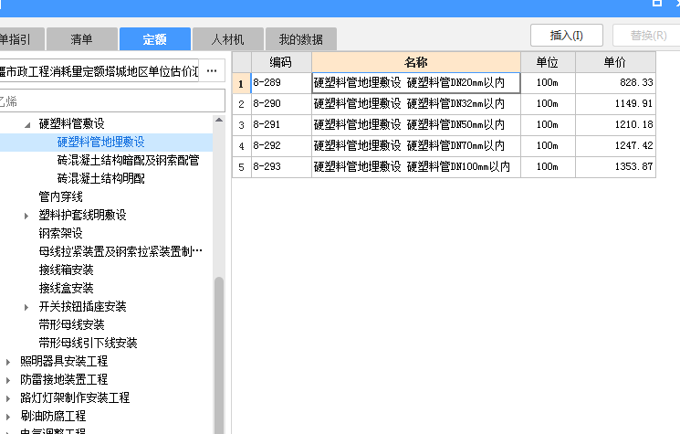Select 钢索架设 tree item
The image size is (680, 434).
click(61, 233)
